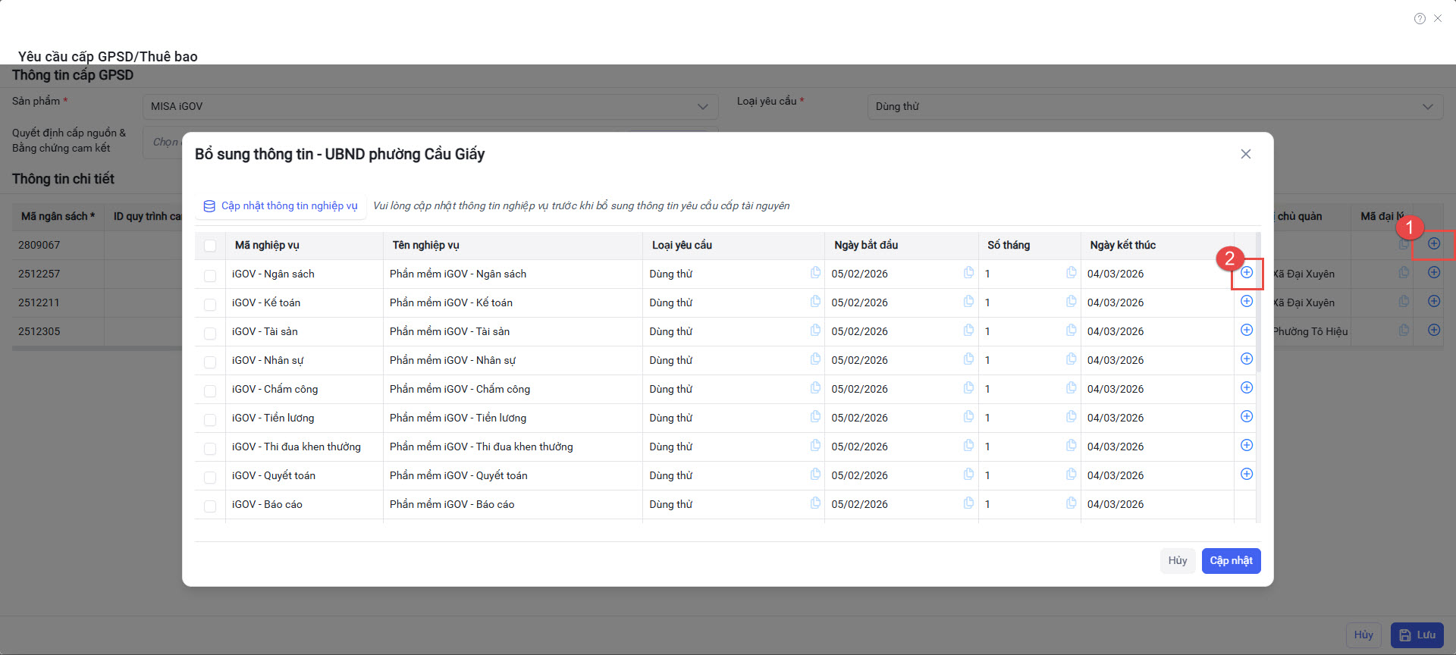
Task: Click plus icon in iGOV - Quyết toán row
Action: tap(1247, 474)
